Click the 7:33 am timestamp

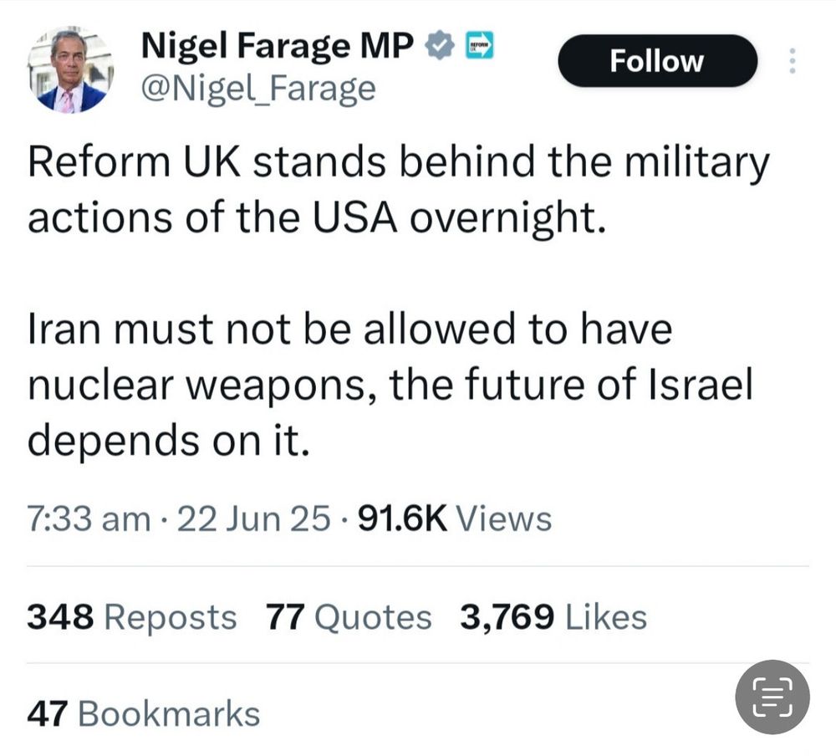(89, 518)
